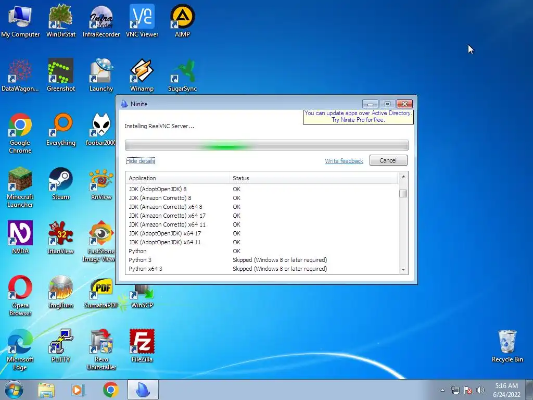
Task: Open InfraRecorder desktop shortcut
Action: point(101,20)
